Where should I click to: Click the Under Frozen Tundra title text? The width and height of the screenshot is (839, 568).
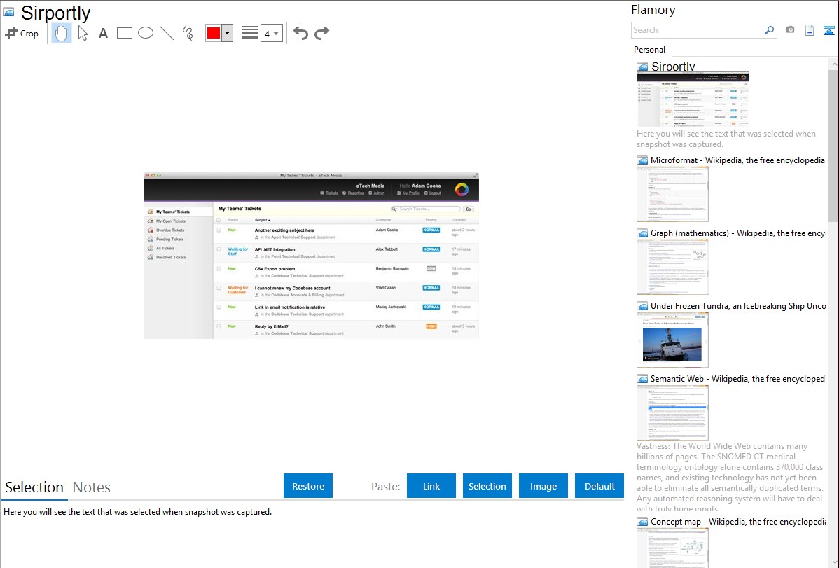tap(738, 305)
